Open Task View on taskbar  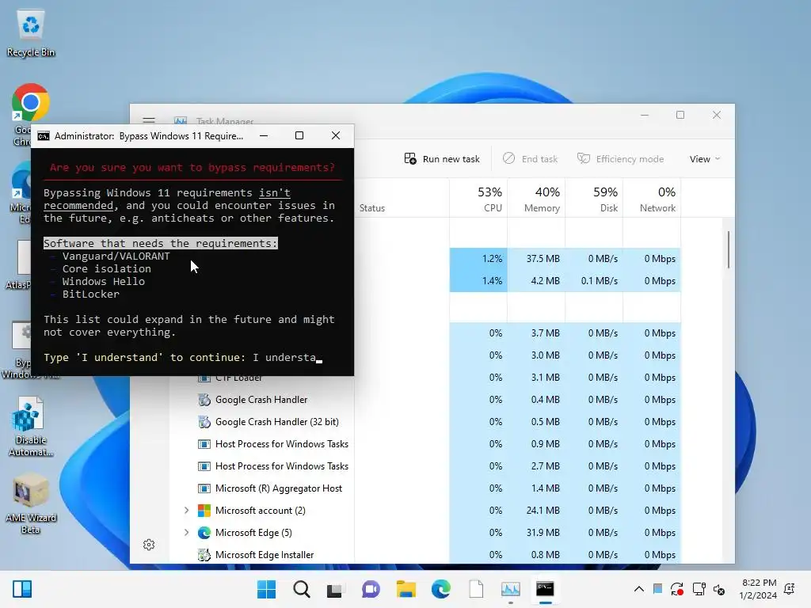coord(335,589)
